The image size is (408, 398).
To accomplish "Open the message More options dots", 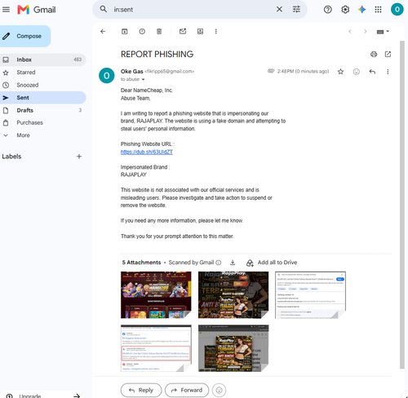I will pos(388,72).
